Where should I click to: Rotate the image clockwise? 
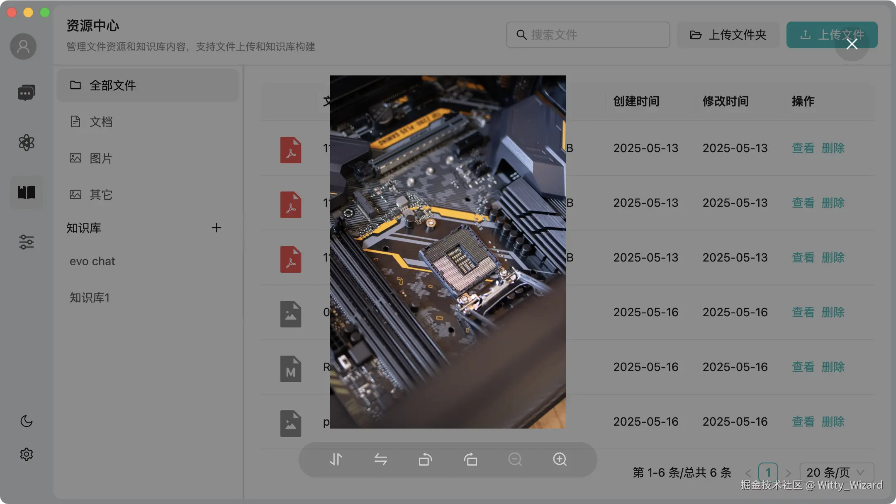[x=470, y=460]
